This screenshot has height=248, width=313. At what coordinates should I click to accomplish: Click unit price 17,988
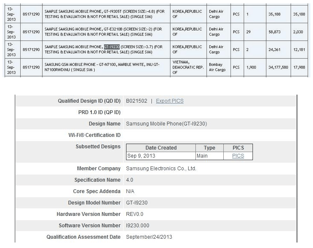[299, 67]
